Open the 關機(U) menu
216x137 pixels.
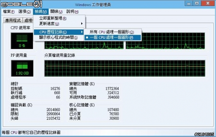point(56,11)
